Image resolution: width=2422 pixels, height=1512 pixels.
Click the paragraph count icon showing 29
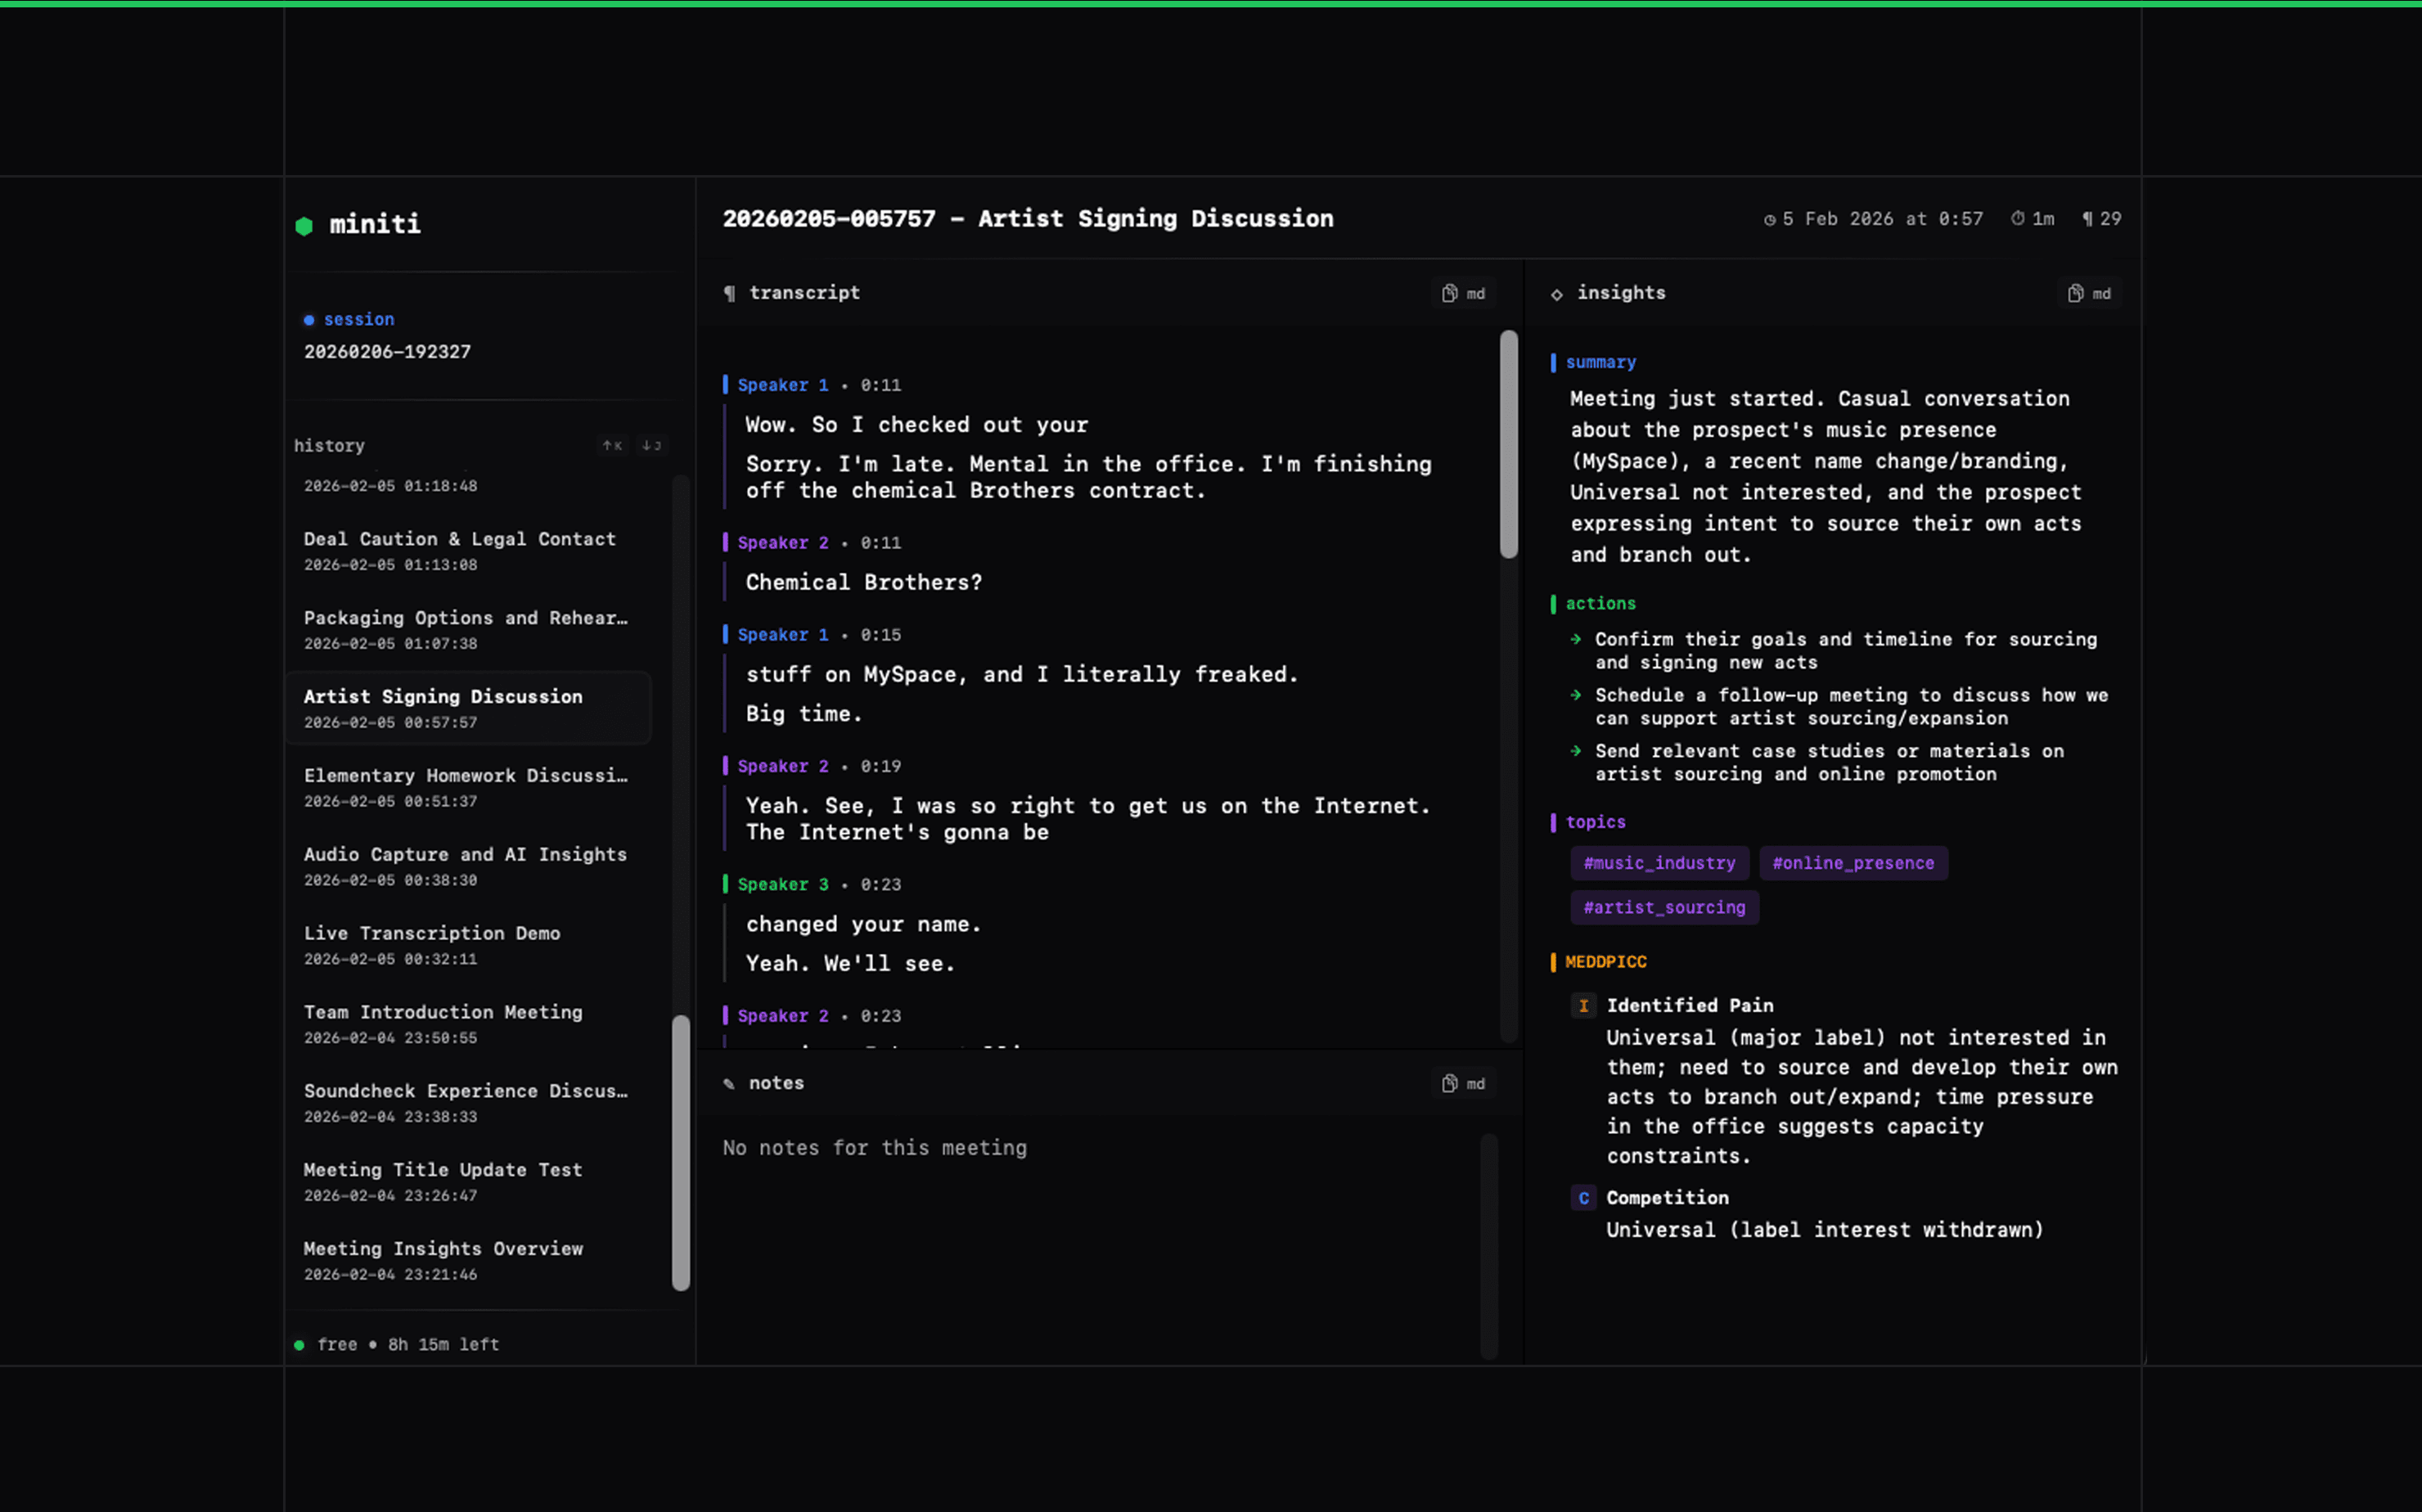[2087, 219]
